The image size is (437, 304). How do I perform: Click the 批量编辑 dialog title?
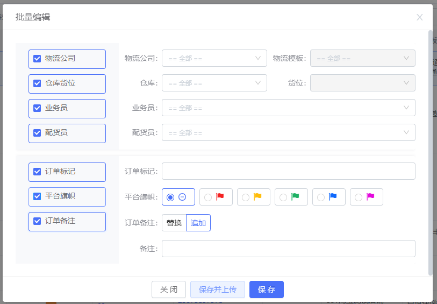tap(33, 17)
